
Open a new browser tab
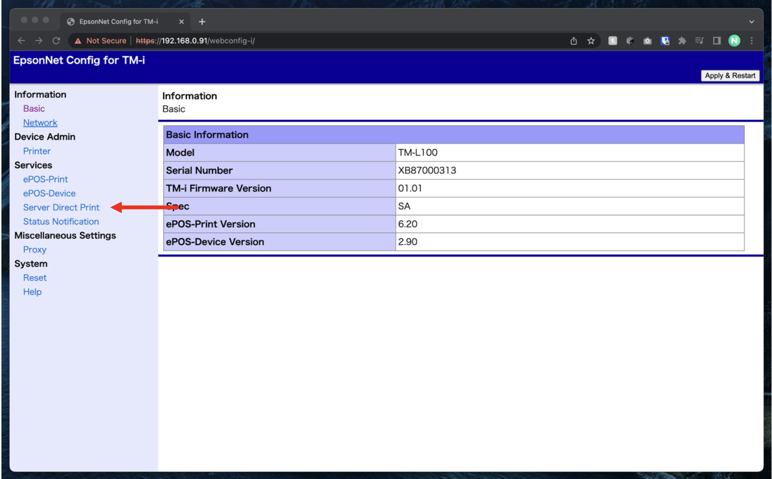pyautogui.click(x=202, y=21)
